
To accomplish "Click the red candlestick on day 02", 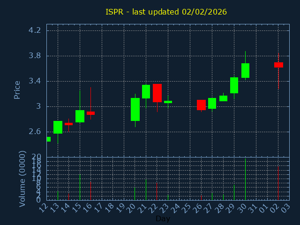I will 278,65.
